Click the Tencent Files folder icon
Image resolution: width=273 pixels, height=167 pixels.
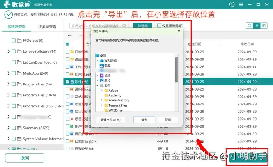point(106,105)
